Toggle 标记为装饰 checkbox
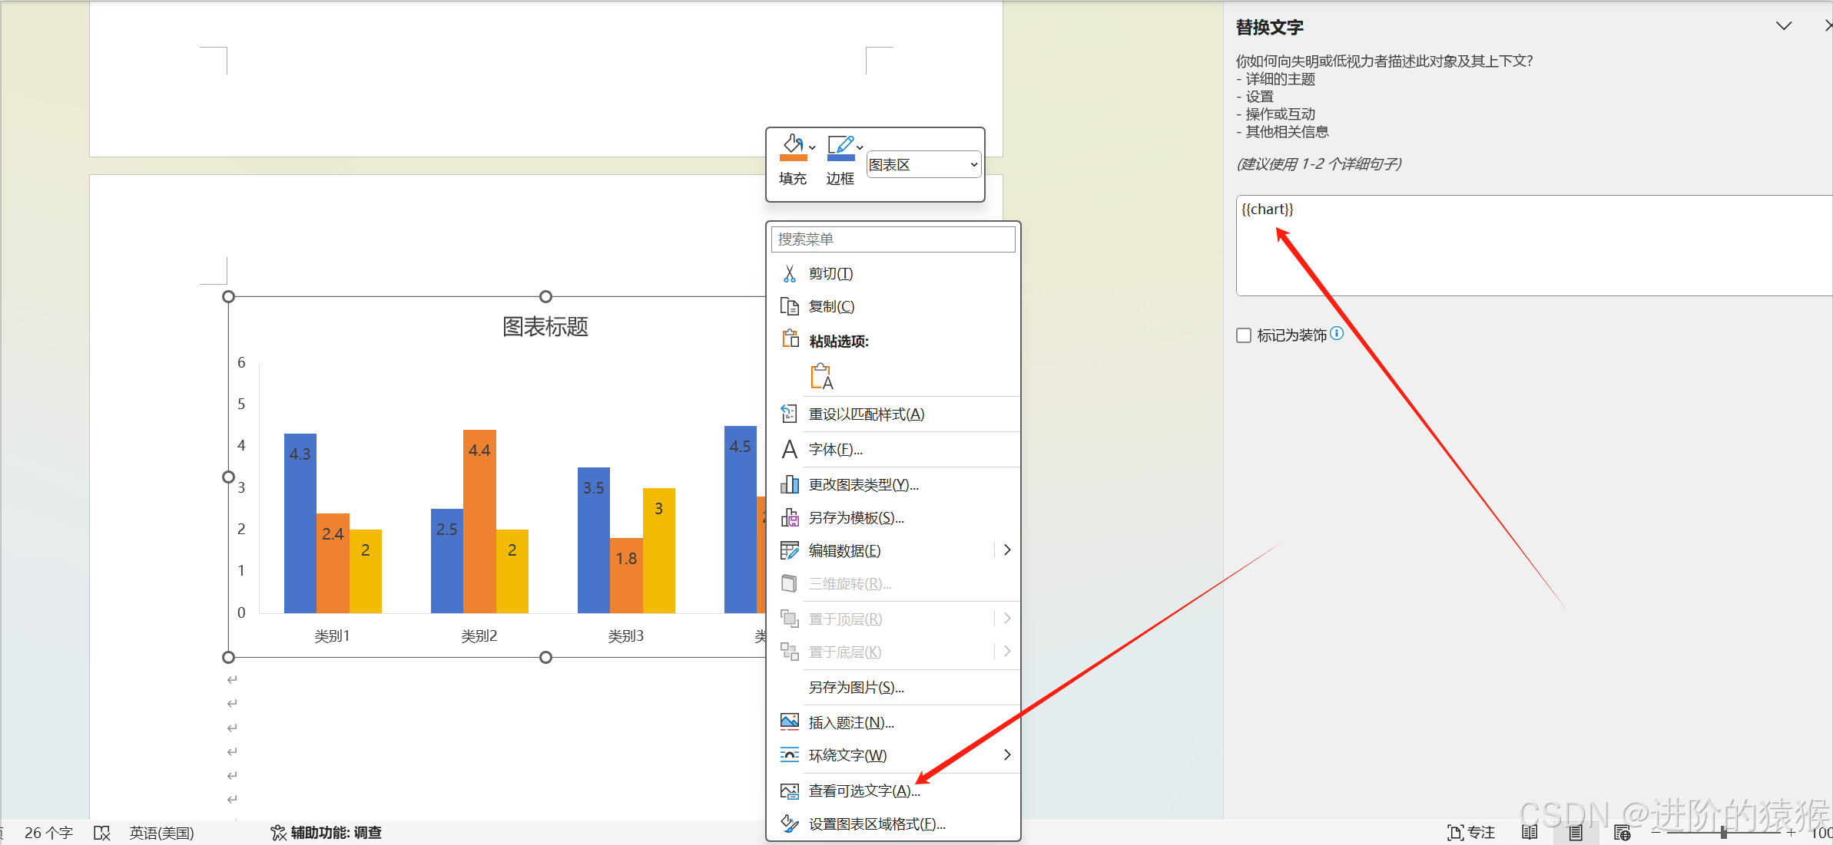 (1244, 335)
